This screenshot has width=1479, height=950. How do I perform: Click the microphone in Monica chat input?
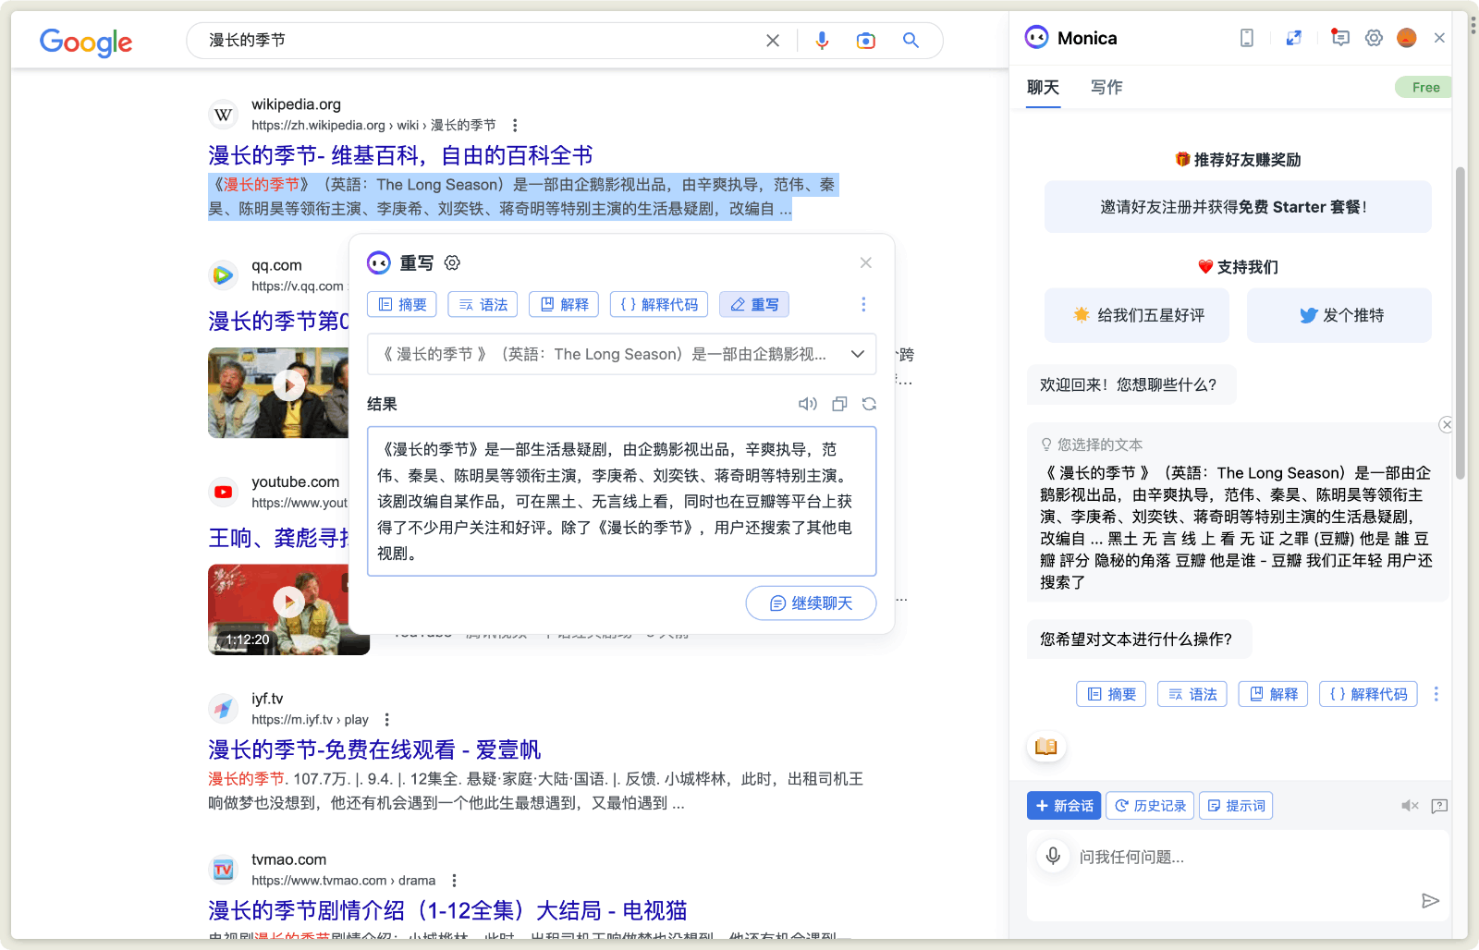[1053, 856]
